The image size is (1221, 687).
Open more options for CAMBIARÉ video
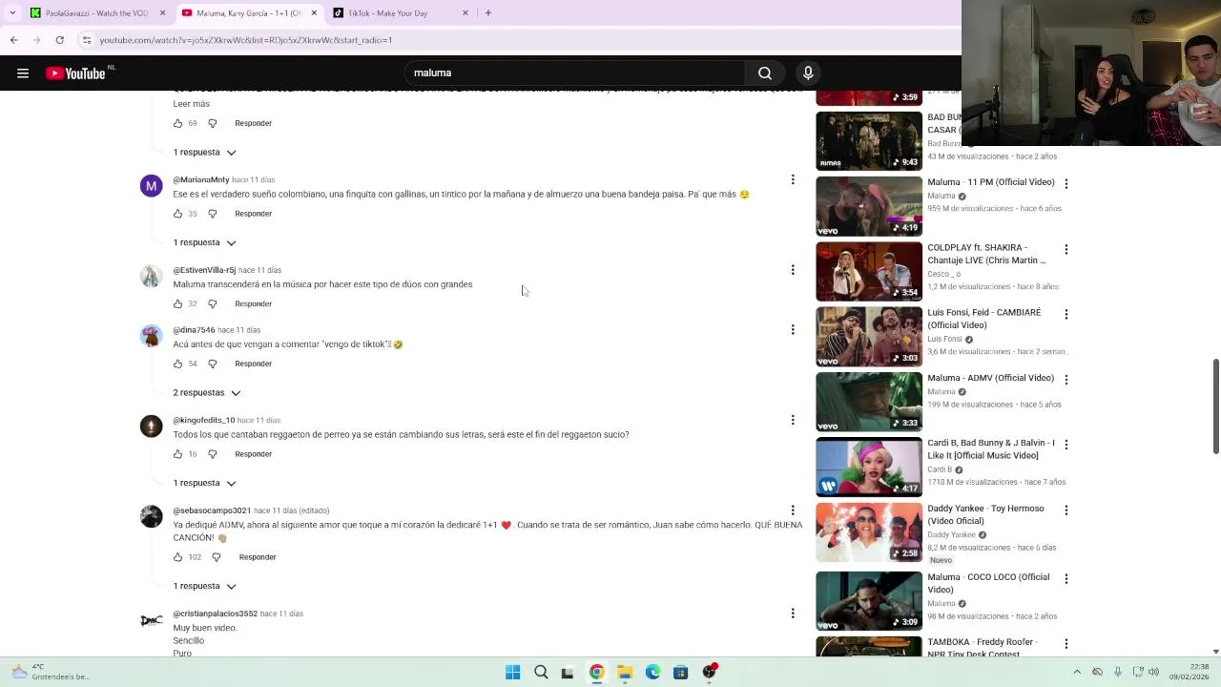click(x=1066, y=314)
